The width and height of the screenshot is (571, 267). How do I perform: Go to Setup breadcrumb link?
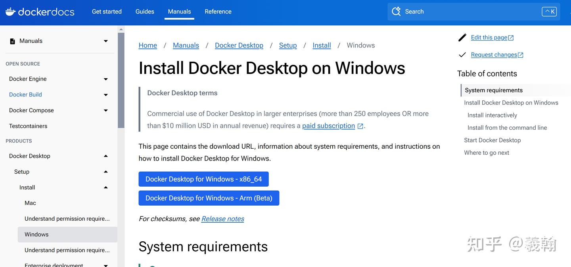(288, 45)
